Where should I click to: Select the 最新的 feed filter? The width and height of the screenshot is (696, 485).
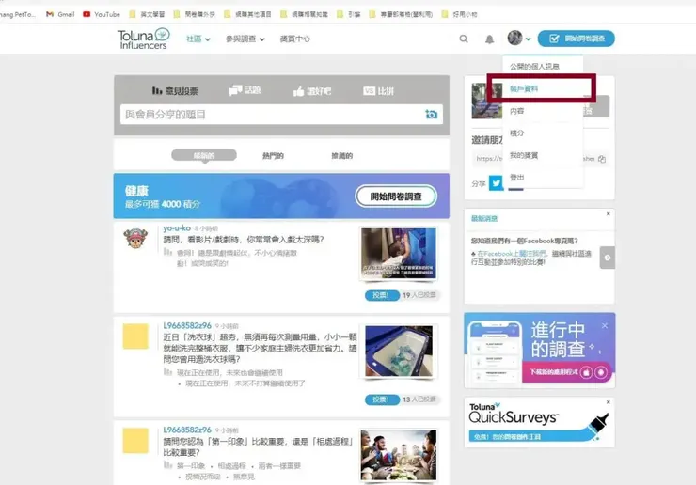point(204,155)
